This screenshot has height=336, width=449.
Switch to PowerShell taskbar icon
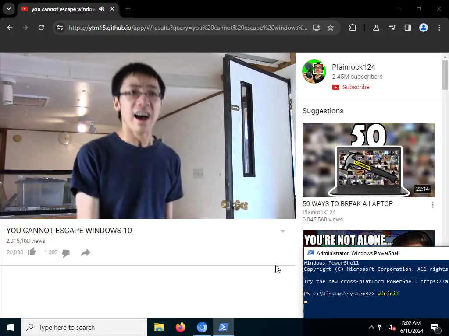coord(223,327)
